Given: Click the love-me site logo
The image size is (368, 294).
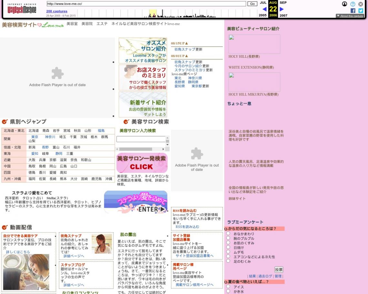Looking at the screenshot, I should (33, 25).
